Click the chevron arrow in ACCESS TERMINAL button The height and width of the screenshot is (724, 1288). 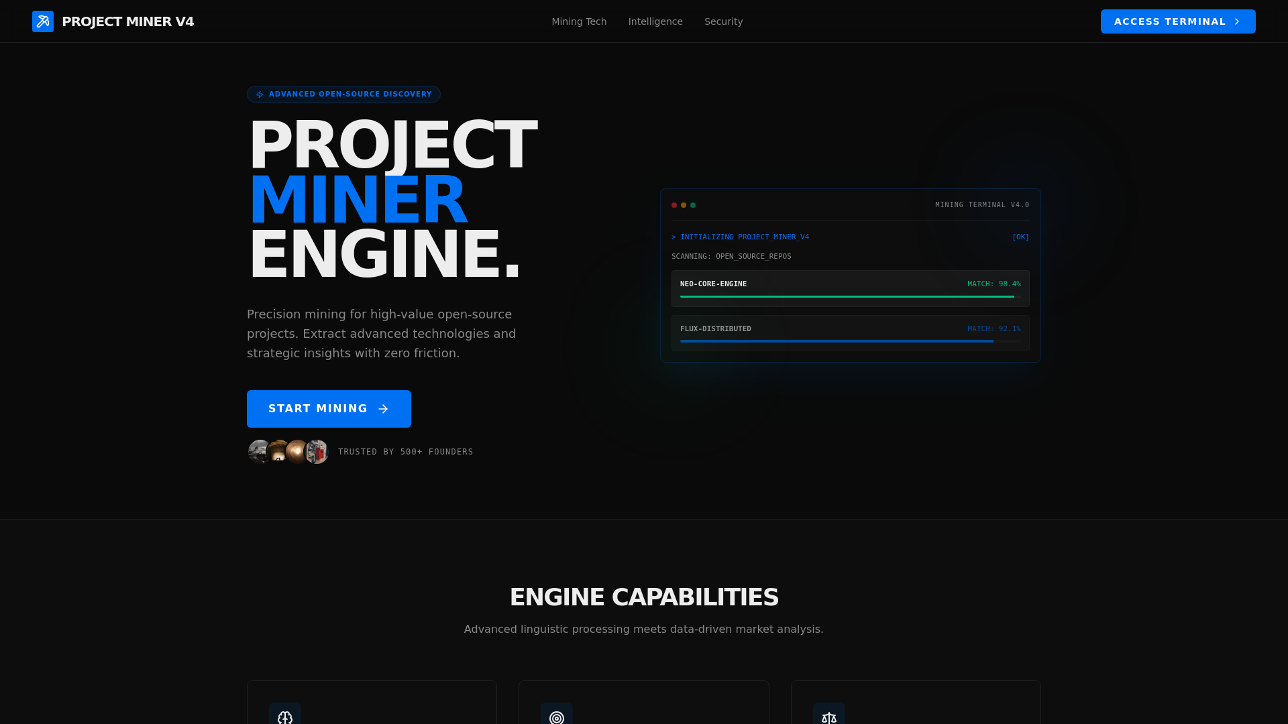point(1237,21)
